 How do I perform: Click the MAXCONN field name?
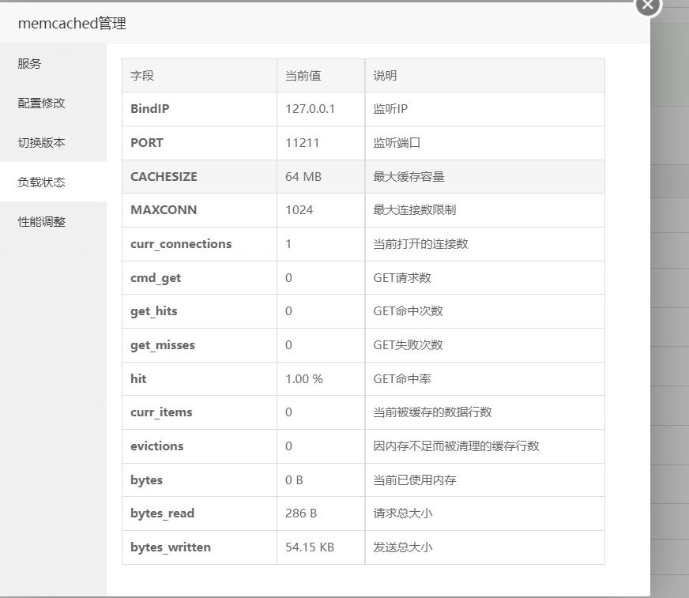click(x=164, y=210)
